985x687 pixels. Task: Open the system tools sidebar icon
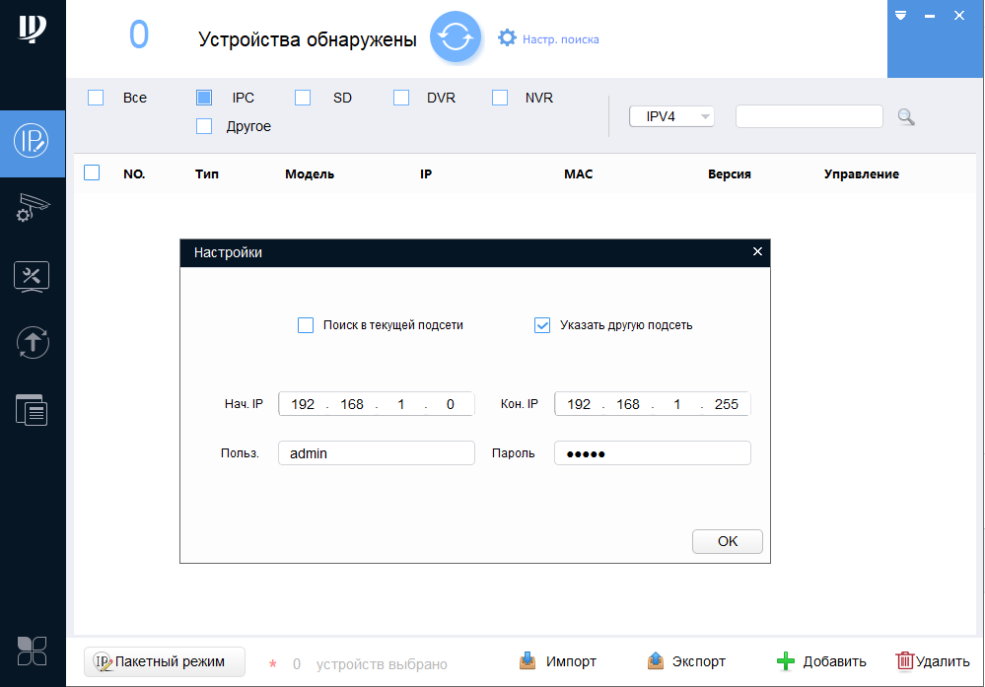[x=33, y=276]
